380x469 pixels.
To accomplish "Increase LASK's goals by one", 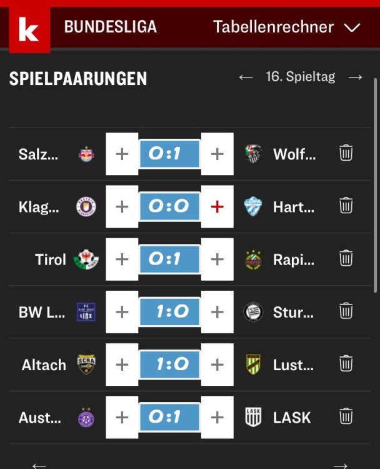I will (217, 417).
